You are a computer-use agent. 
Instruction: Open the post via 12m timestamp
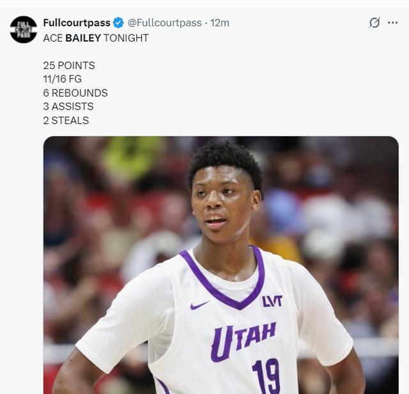[220, 23]
